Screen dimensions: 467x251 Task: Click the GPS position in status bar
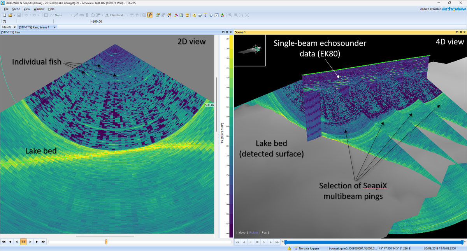395,248
